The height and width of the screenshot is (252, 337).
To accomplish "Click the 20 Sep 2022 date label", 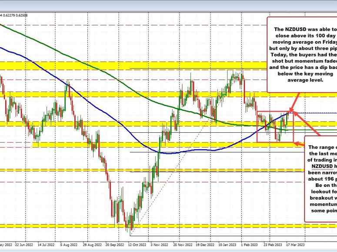I will pos(115,245).
